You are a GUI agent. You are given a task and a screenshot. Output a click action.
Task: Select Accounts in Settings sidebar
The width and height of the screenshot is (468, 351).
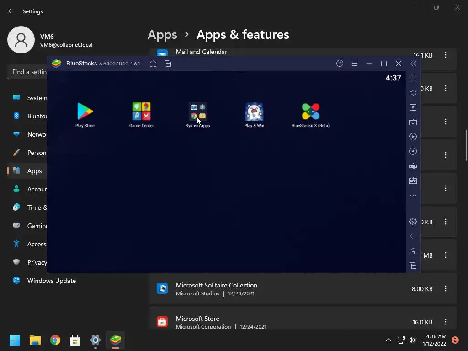pos(27,189)
